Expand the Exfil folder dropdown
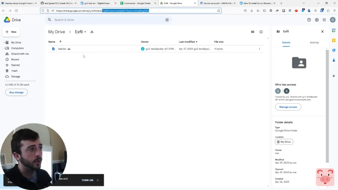 click(x=85, y=32)
